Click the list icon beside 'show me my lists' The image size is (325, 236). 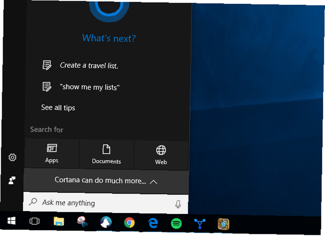click(x=47, y=87)
